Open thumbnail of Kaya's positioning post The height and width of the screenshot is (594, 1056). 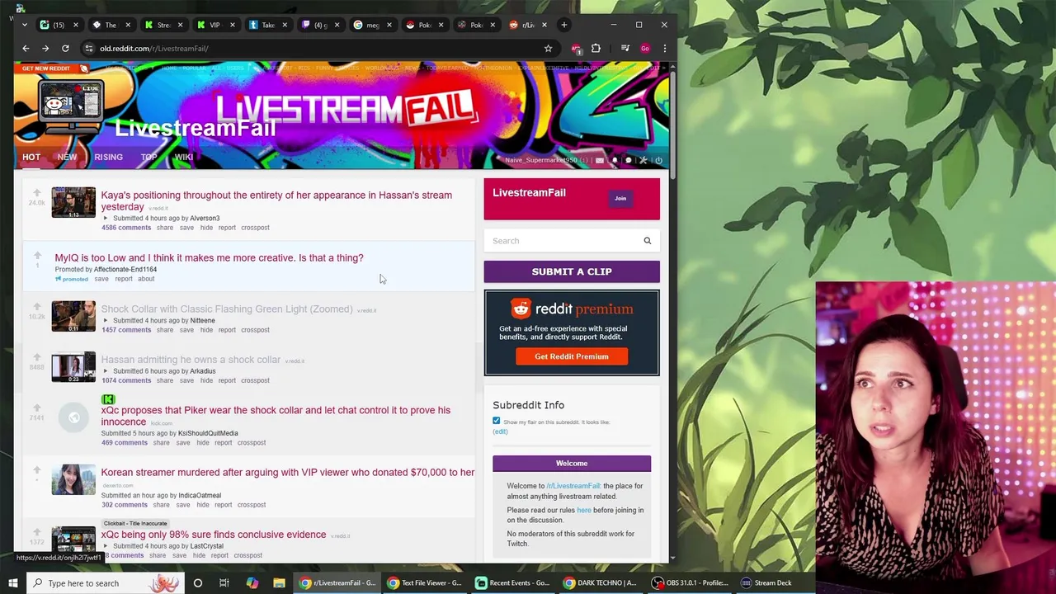click(x=73, y=202)
